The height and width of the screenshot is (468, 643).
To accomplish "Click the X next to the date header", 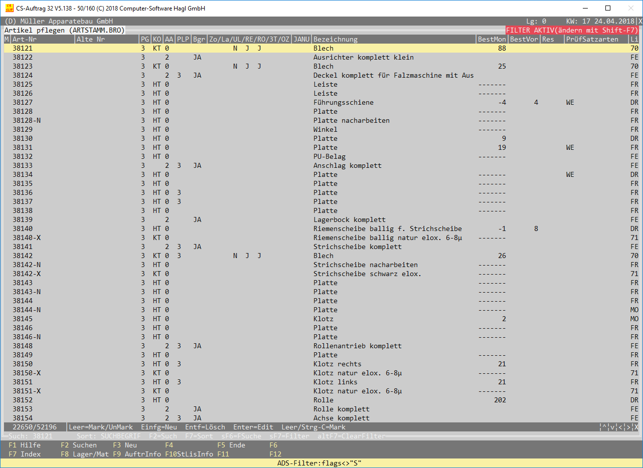I will point(640,22).
